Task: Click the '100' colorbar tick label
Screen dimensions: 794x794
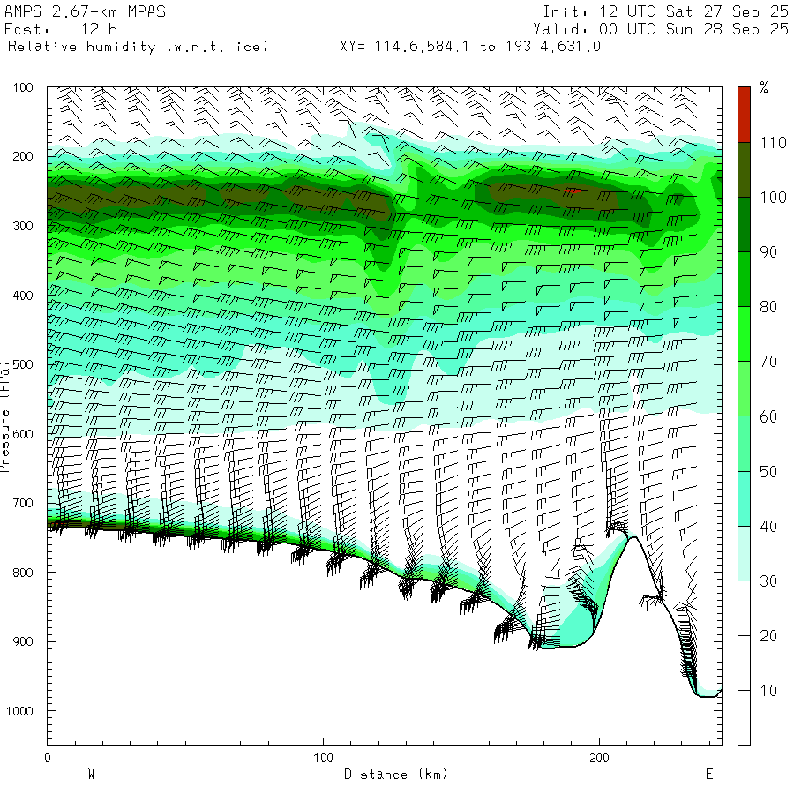Action: pyautogui.click(x=773, y=197)
